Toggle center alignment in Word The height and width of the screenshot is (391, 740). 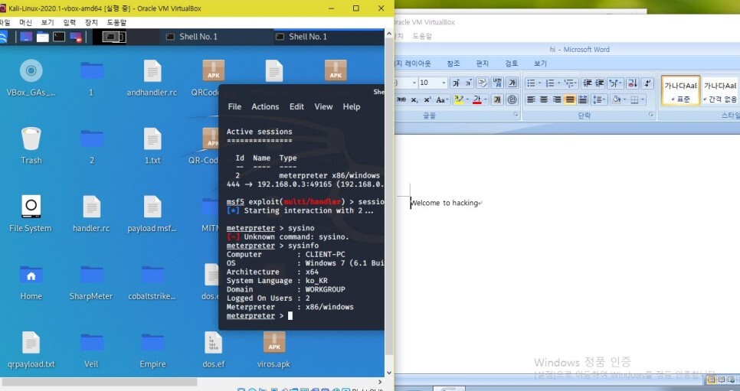[544, 99]
